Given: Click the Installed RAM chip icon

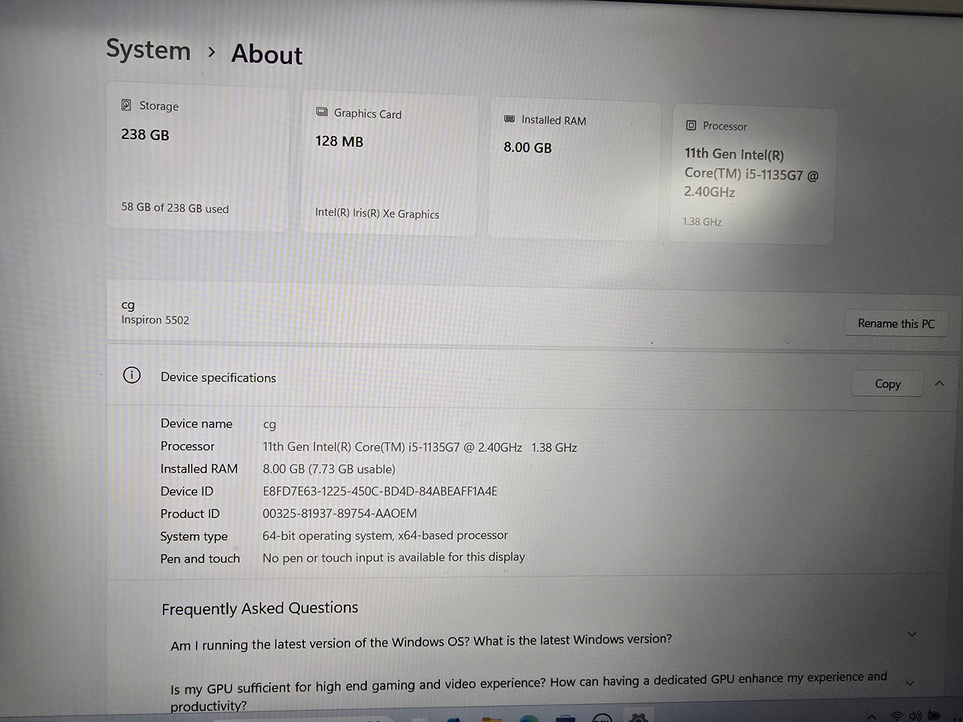Looking at the screenshot, I should pyautogui.click(x=509, y=119).
